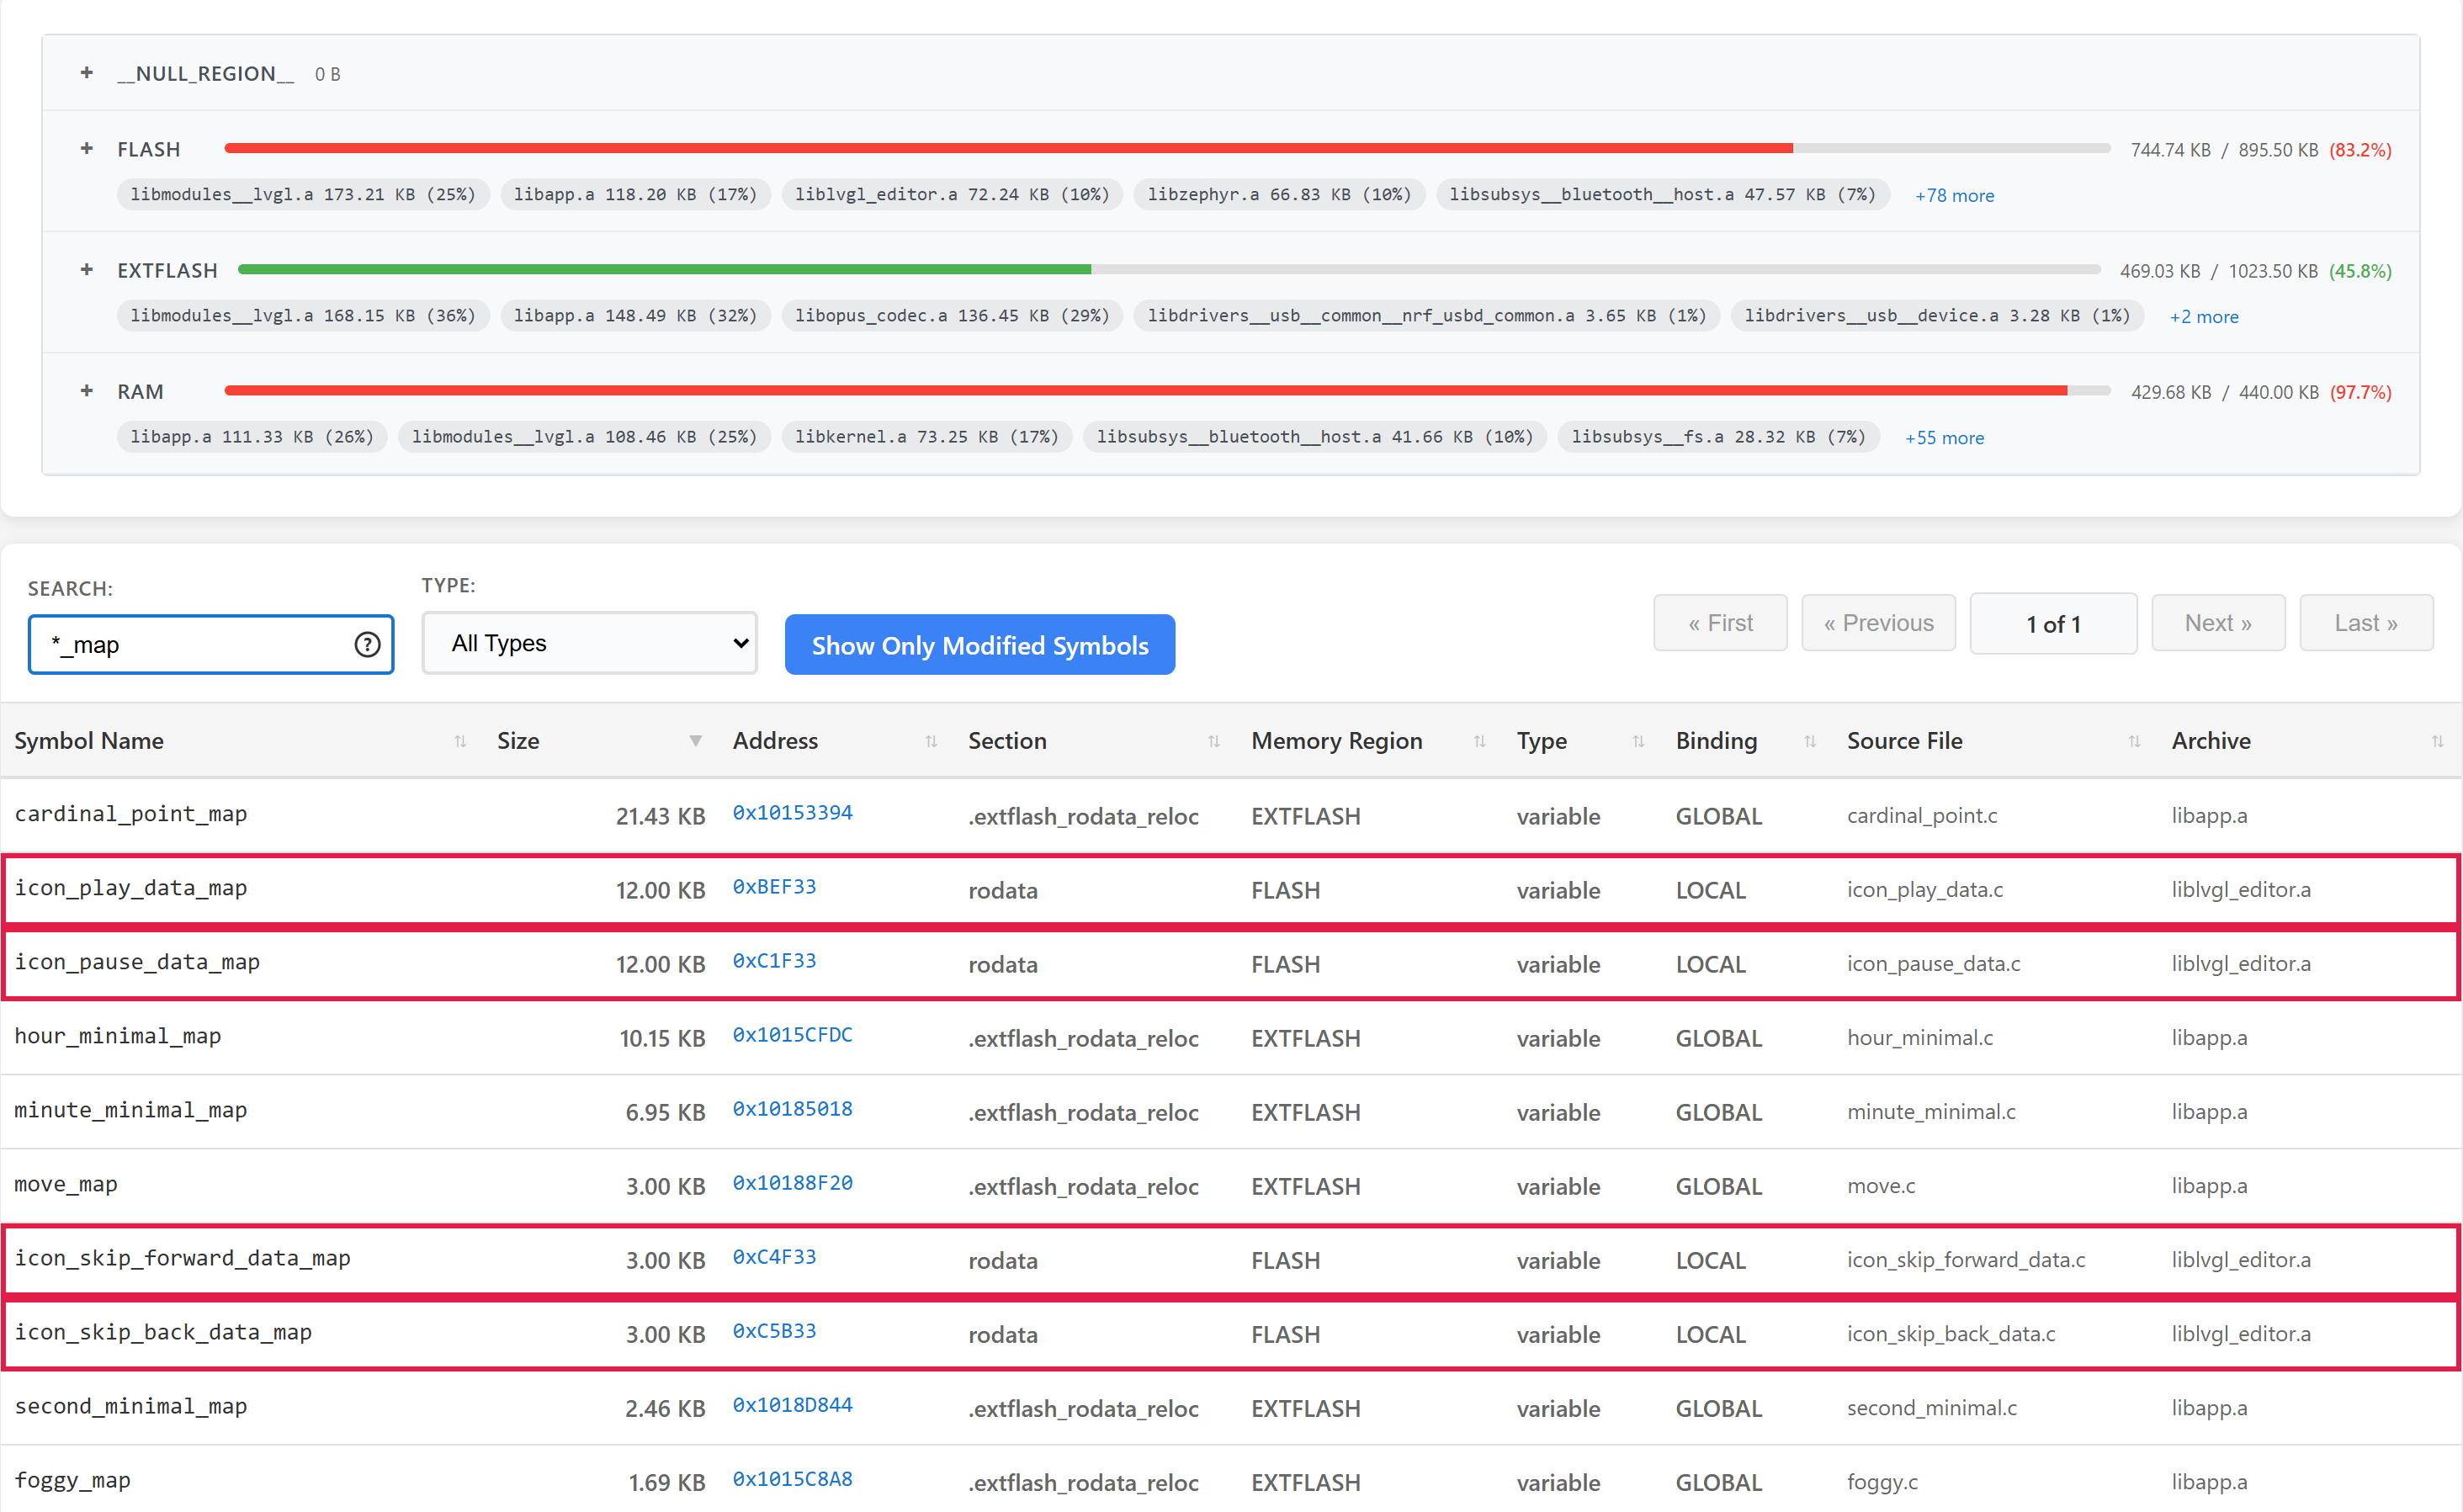This screenshot has width=2463, height=1512.
Task: Select foggy_map symbol name
Action: pyautogui.click(x=72, y=1480)
